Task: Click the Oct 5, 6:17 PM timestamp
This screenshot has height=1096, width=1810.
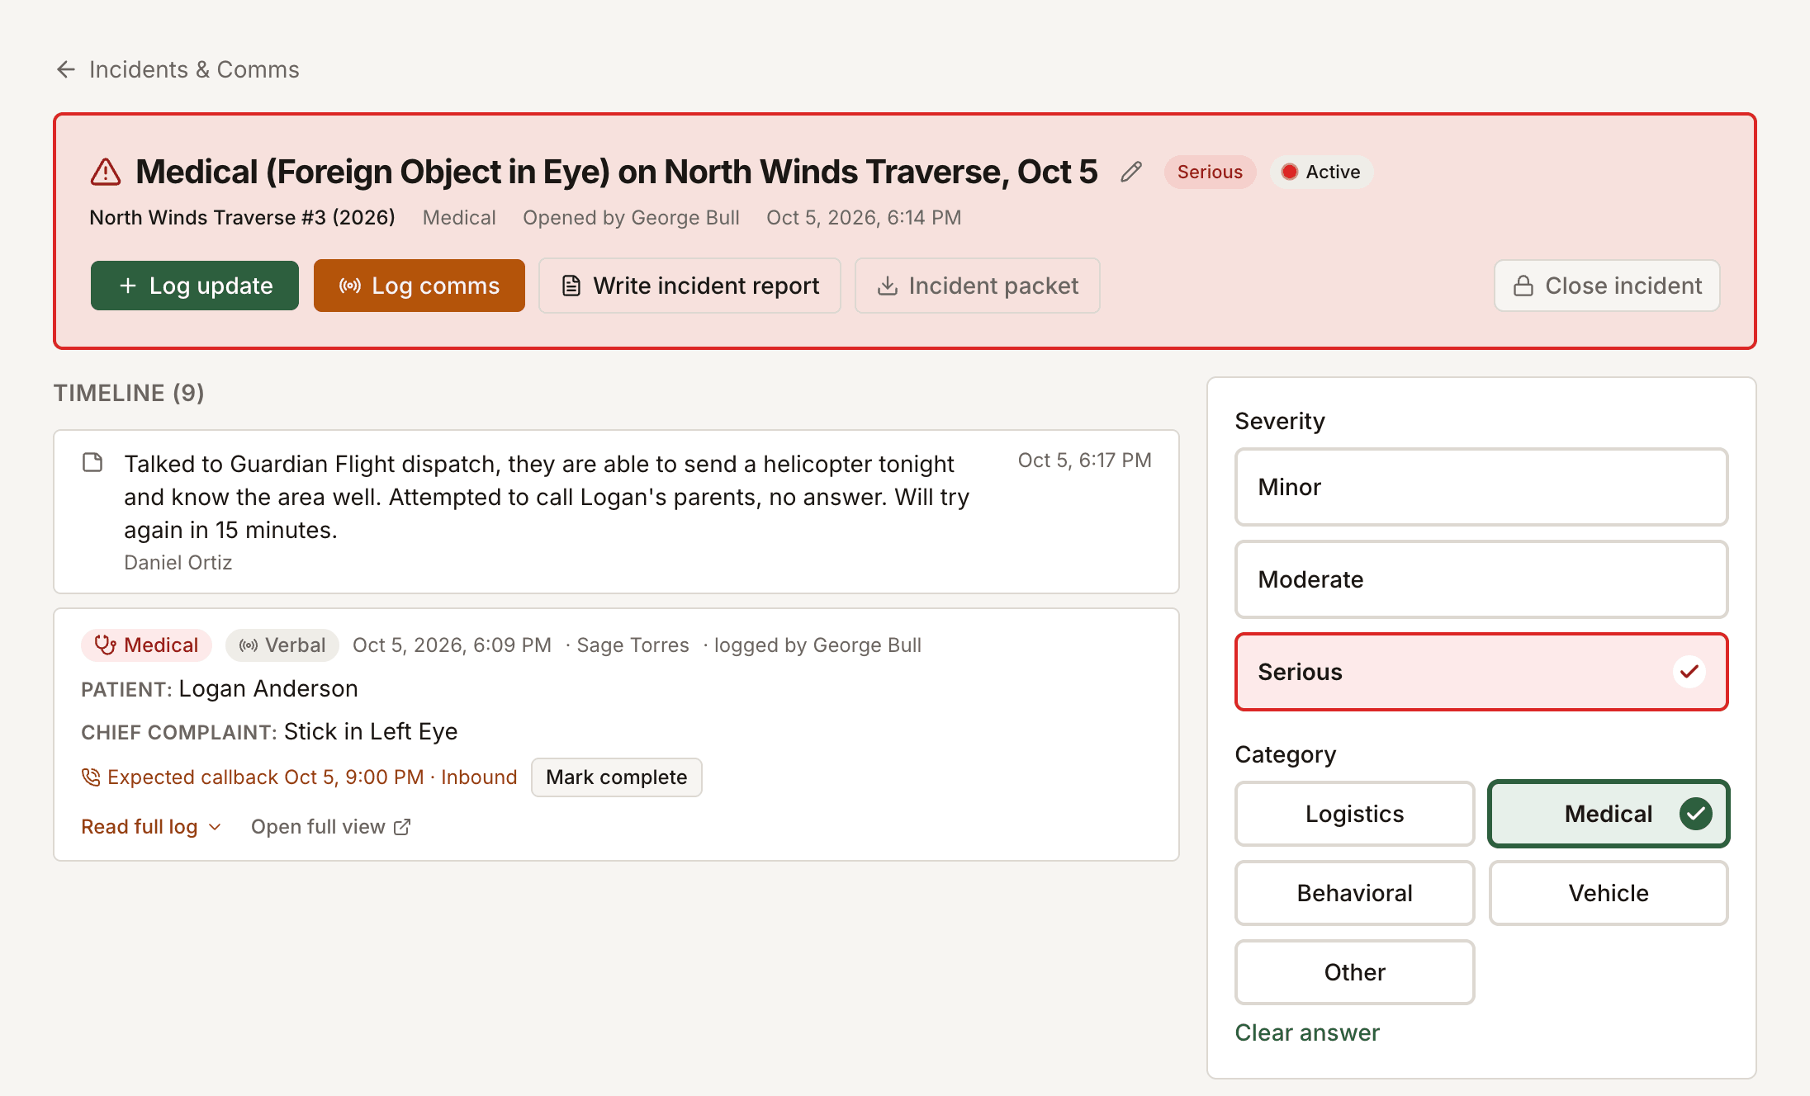Action: tap(1084, 461)
